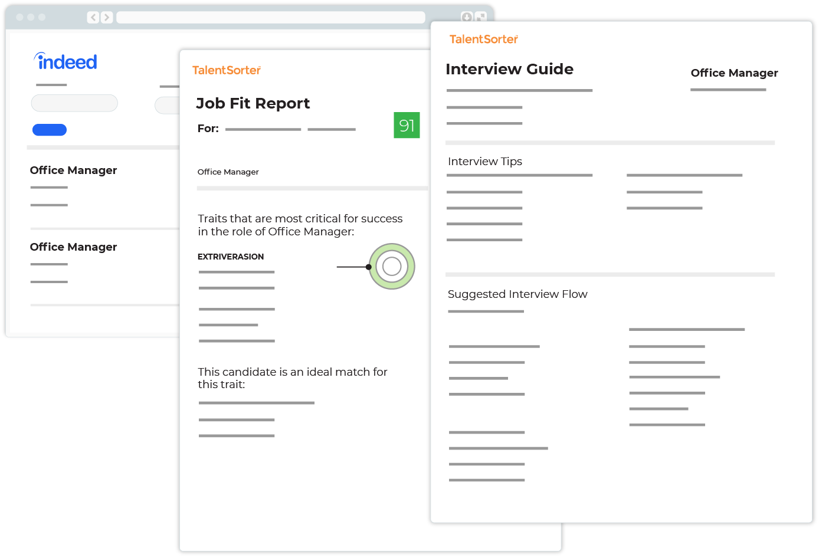Image resolution: width=819 pixels, height=558 pixels.
Task: Go back with the browser back arrow
Action: coord(93,18)
